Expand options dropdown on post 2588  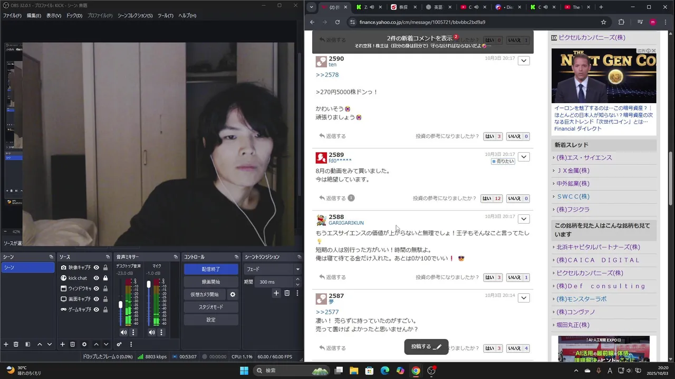(524, 219)
